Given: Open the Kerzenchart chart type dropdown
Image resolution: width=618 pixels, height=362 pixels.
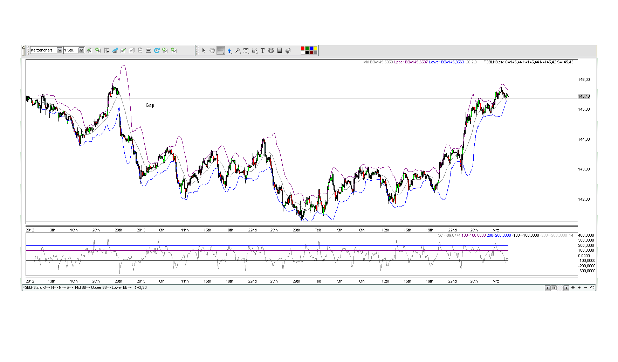Looking at the screenshot, I should pos(59,50).
